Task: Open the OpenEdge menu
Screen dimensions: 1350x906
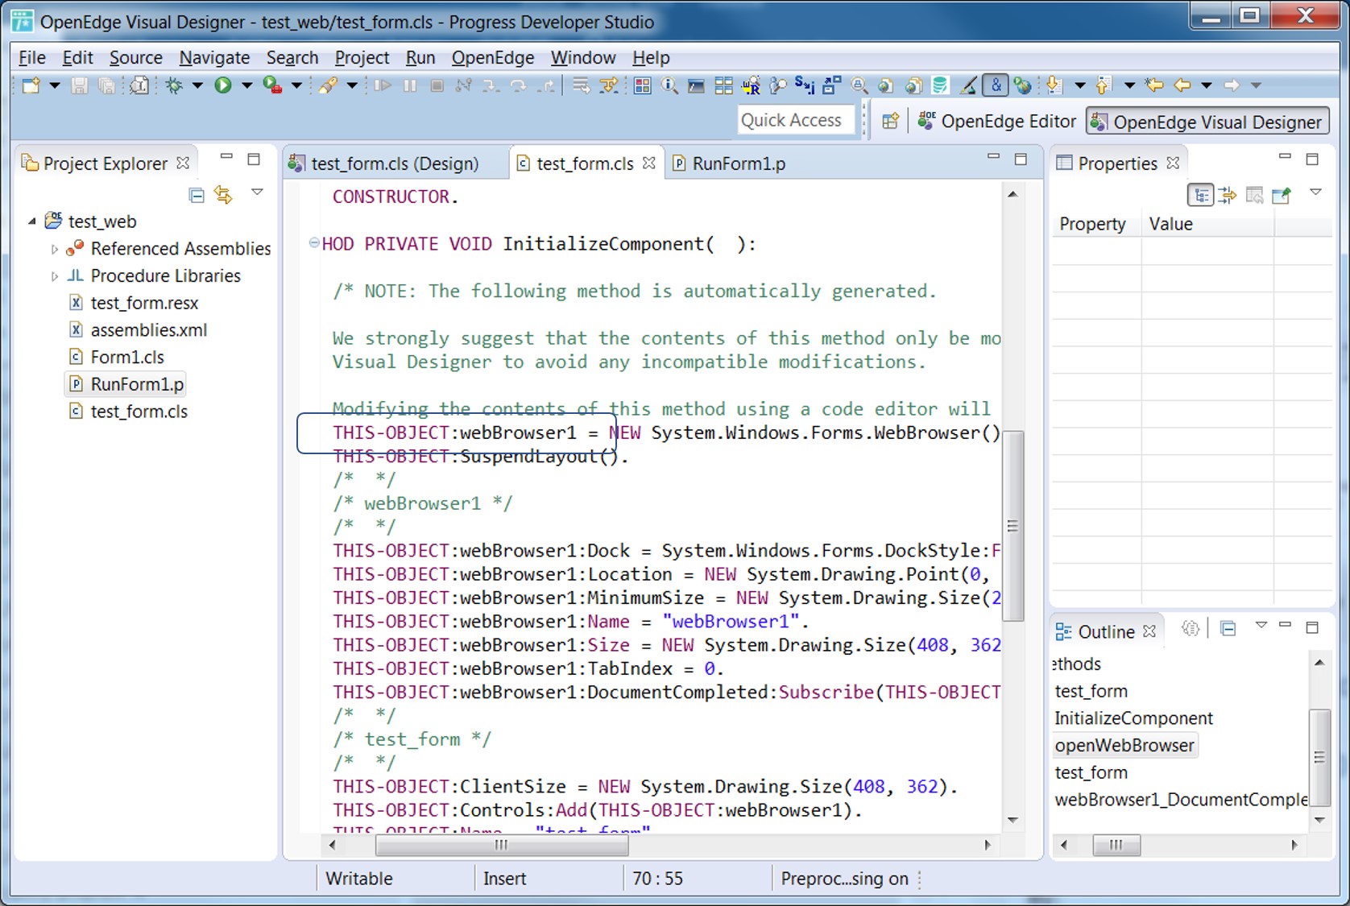Action: (492, 58)
